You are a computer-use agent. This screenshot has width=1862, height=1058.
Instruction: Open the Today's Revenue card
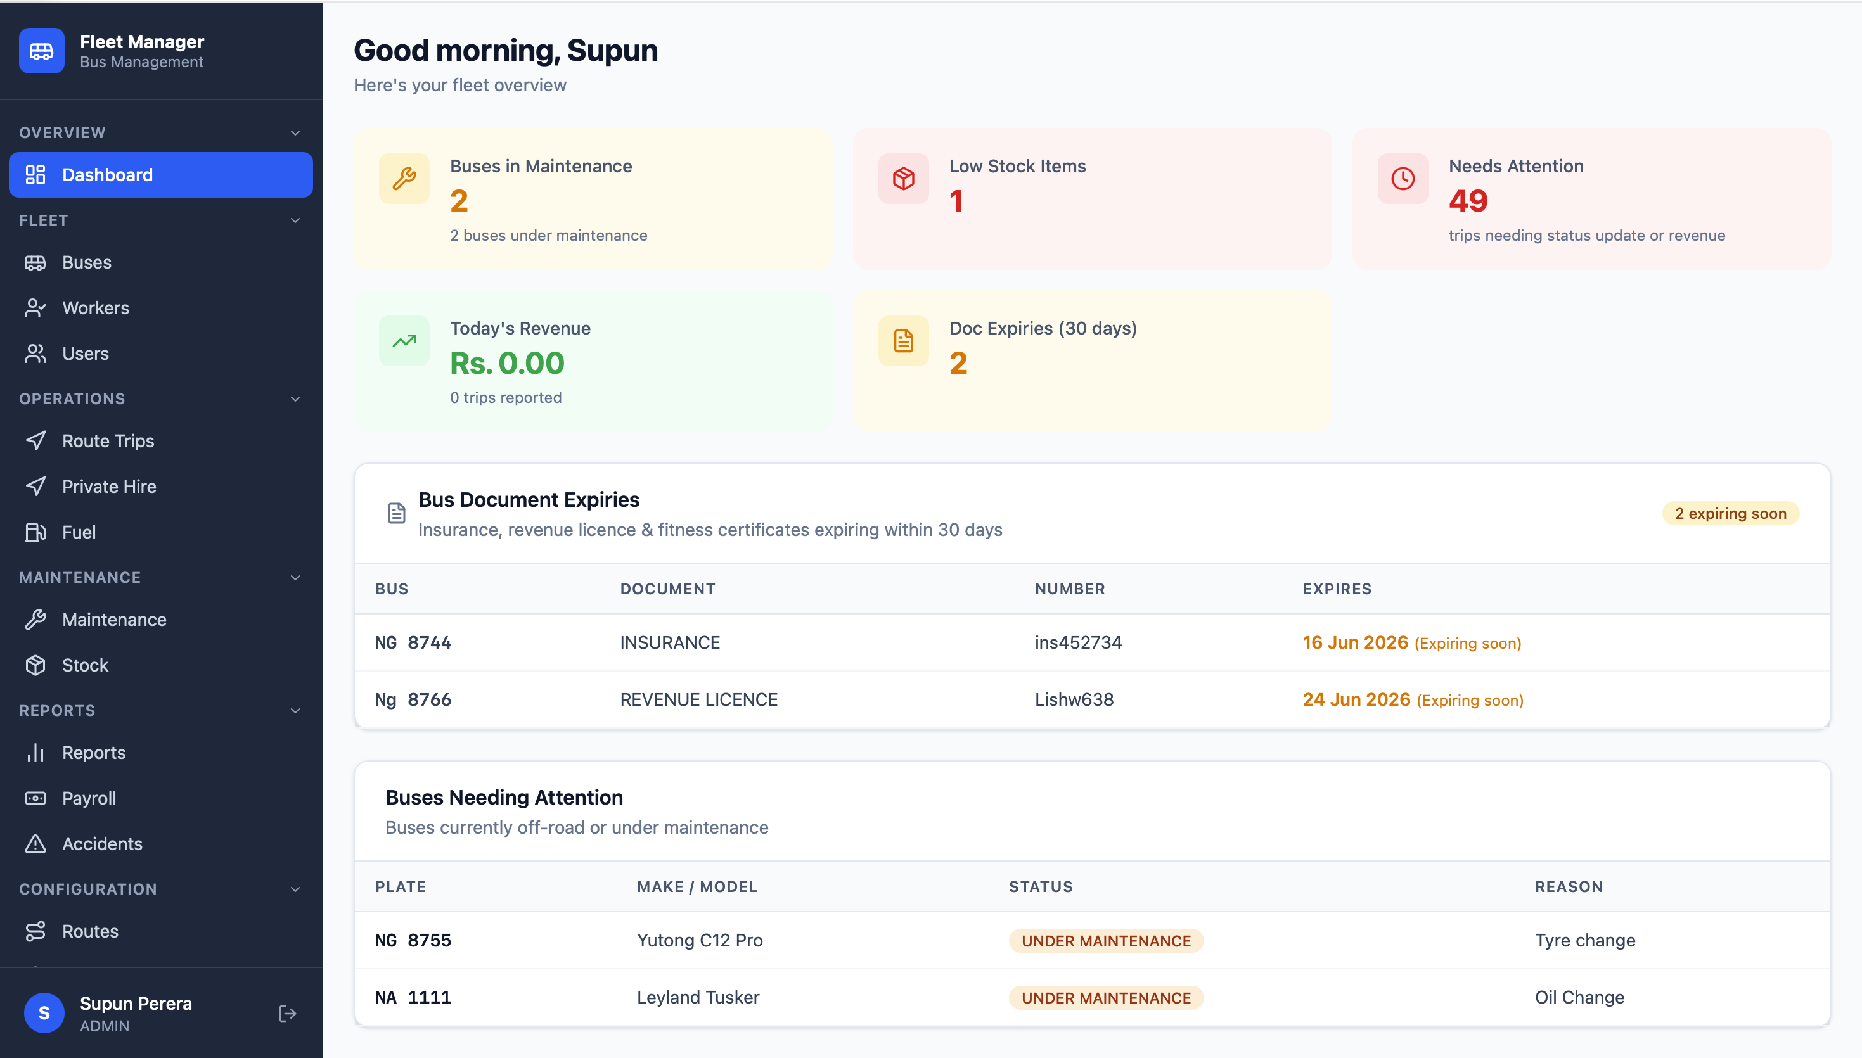click(593, 362)
